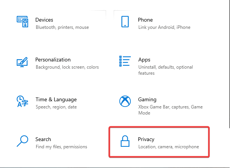Click the Privacy padlock icon
Viewport: 230px width, 168px height.
[125, 141]
